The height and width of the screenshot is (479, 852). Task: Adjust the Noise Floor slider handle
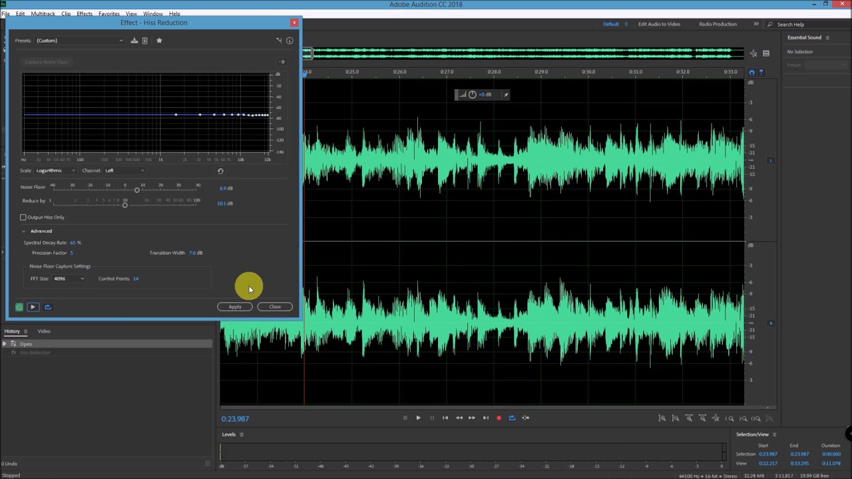(137, 190)
